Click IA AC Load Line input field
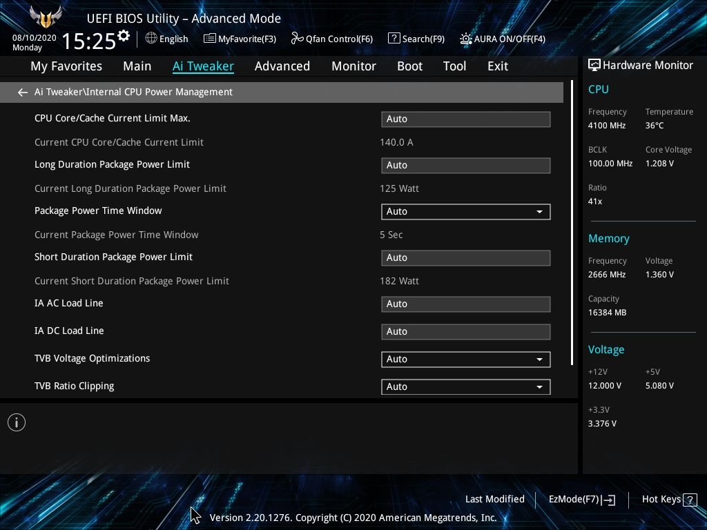The height and width of the screenshot is (530, 707). point(466,304)
